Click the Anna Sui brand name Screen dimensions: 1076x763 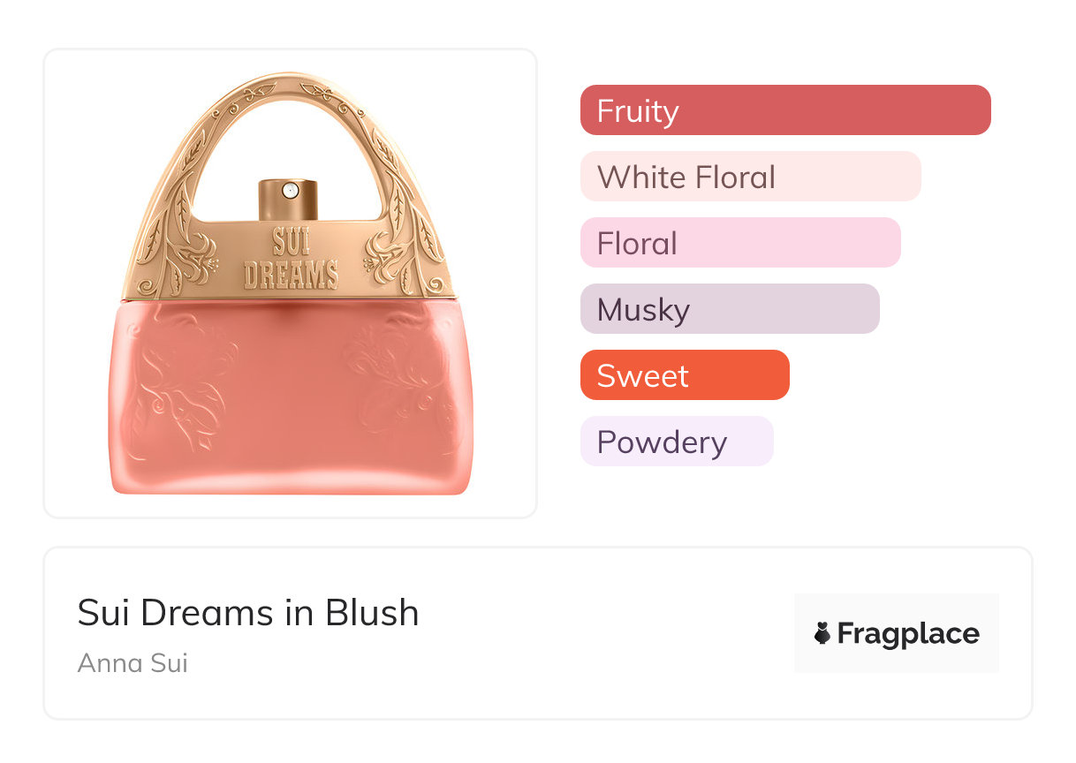(133, 662)
